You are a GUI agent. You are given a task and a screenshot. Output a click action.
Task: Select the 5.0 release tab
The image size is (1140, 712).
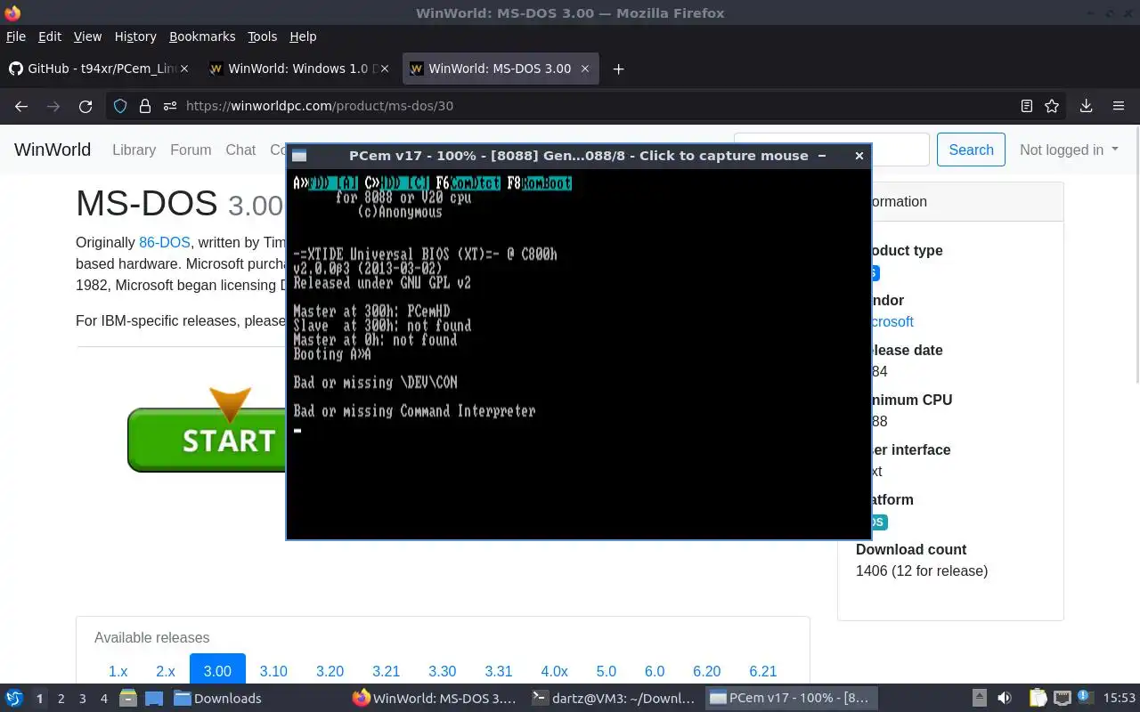[607, 671]
